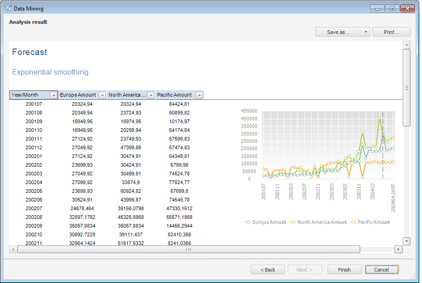Screen dimensions: 422x283
Task: Click vertical scrollbar down arrow
Action: pos(406,241)
